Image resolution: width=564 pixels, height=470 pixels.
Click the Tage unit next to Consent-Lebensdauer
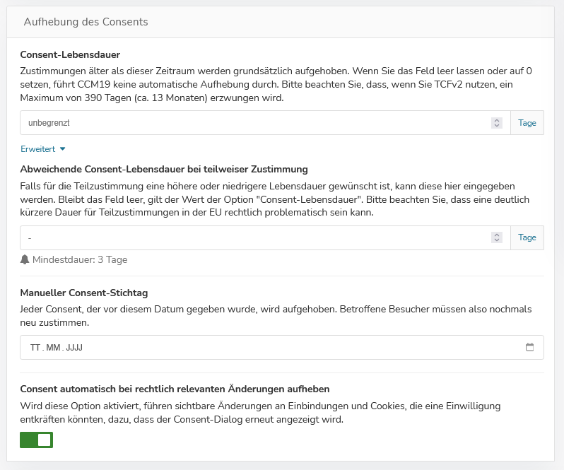coord(527,123)
